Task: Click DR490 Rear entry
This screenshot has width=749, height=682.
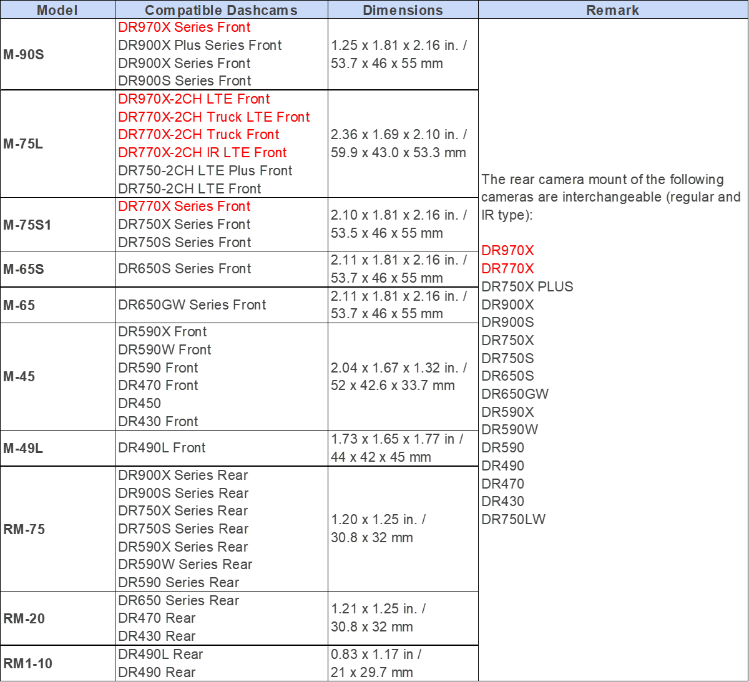Action: 157,673
